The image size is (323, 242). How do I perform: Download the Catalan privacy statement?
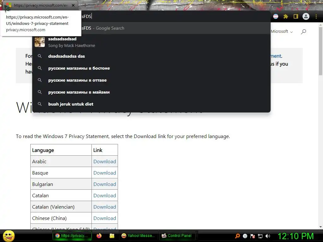coord(105,195)
